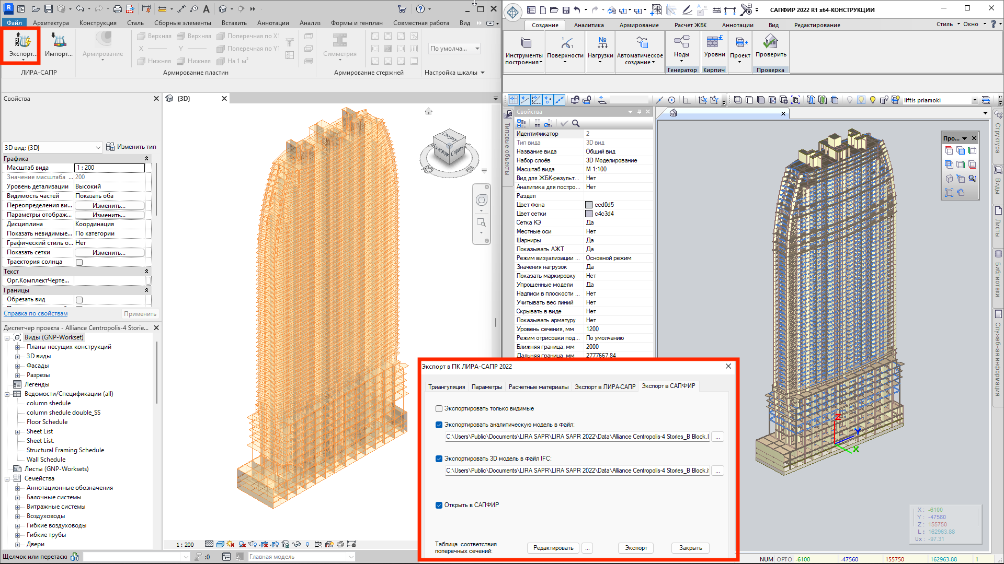This screenshot has height=564, width=1004.
Task: Open the По умолча... scale dropdown
Action: pos(454,49)
